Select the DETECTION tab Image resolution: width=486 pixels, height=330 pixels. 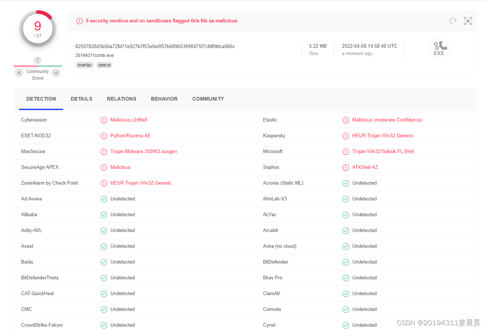pyautogui.click(x=41, y=99)
